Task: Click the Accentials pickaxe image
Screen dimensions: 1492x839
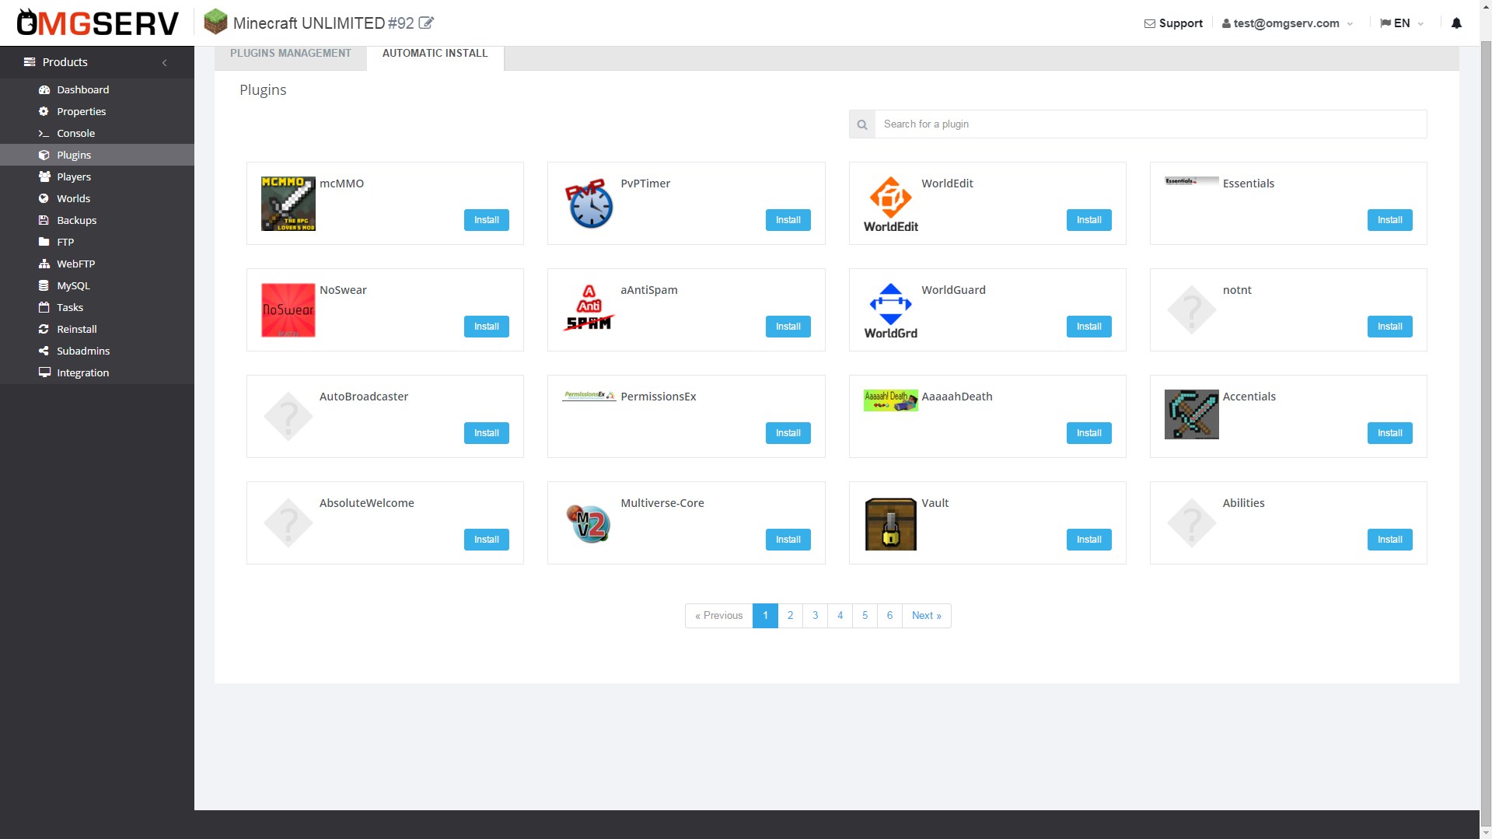Action: click(1192, 414)
